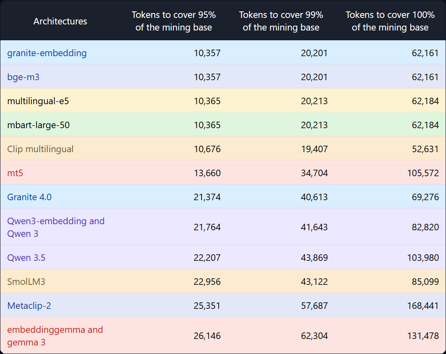The image size is (446, 354).
Task: Select the 10,357 value in bge-m3 row
Action: pyautogui.click(x=207, y=77)
